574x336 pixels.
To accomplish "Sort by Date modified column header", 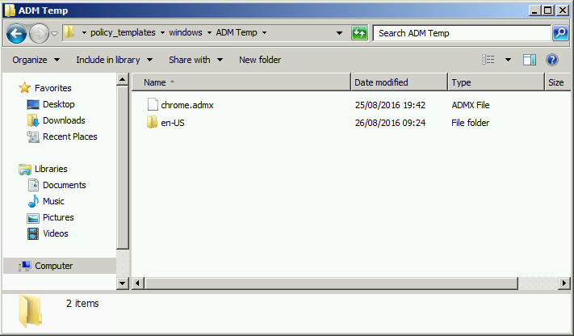I will (398, 82).
